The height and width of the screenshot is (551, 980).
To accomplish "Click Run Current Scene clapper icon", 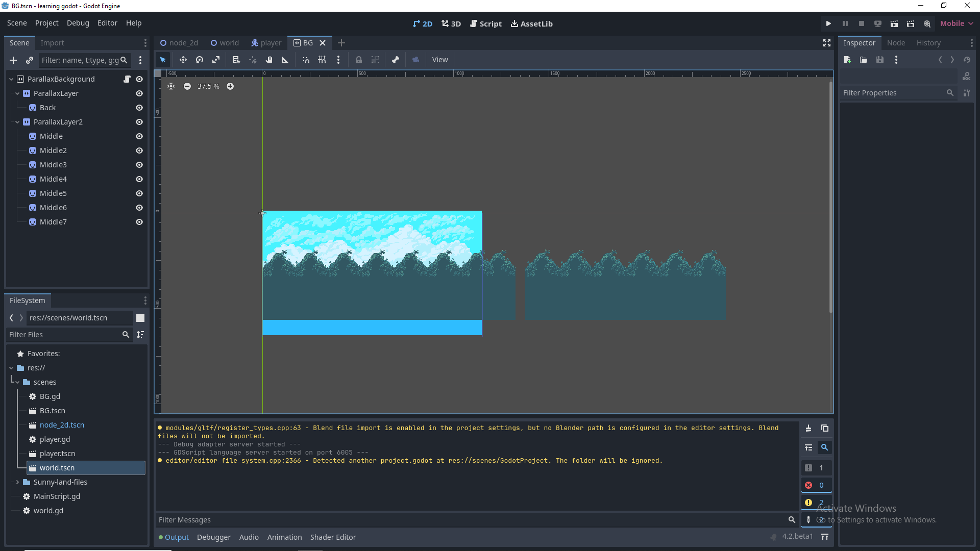I will tap(894, 23).
